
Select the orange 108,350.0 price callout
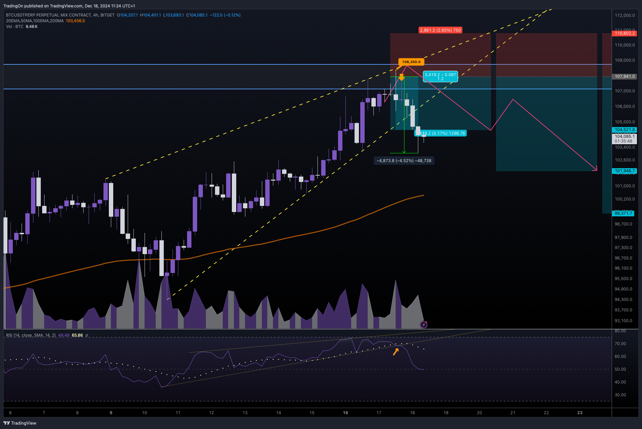pyautogui.click(x=411, y=62)
